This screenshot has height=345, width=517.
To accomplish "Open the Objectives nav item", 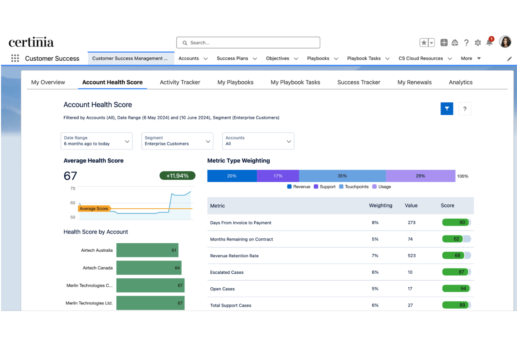I will [277, 58].
